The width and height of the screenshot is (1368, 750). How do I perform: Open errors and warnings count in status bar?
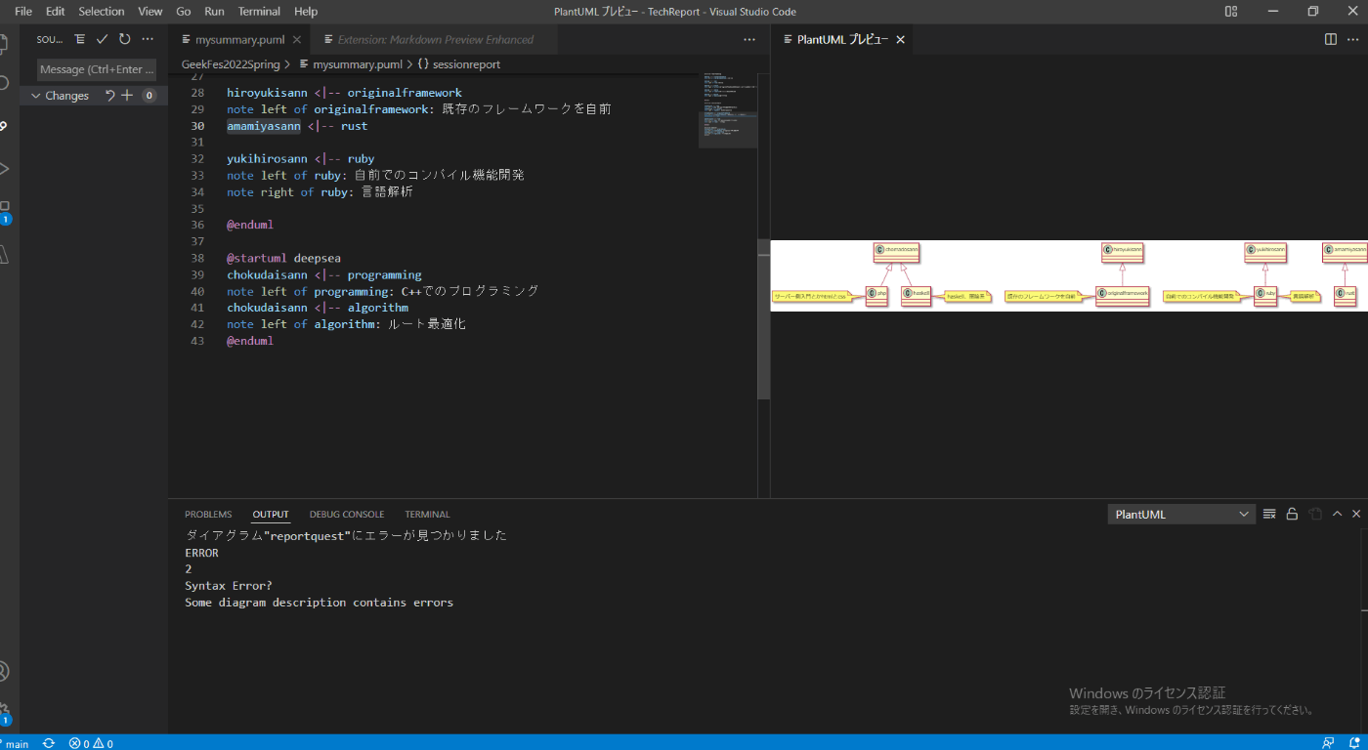click(91, 743)
